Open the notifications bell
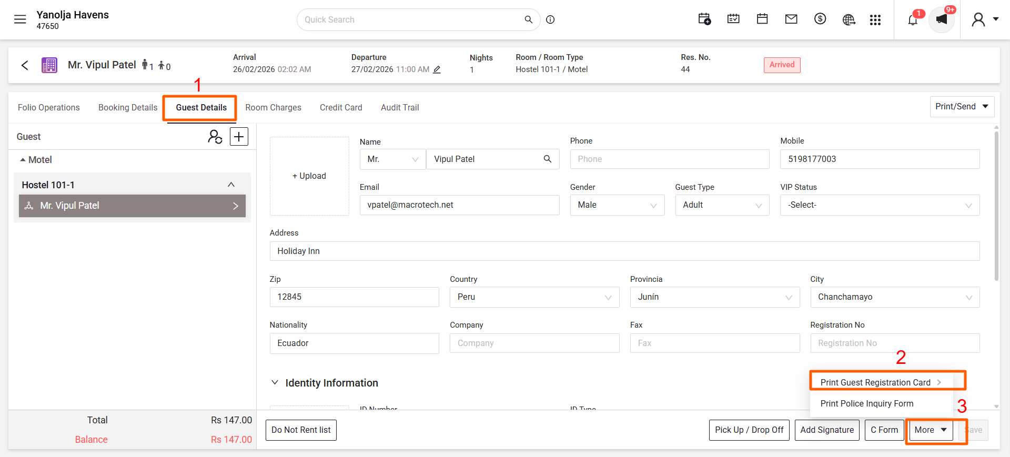1010x457 pixels. 913,19
